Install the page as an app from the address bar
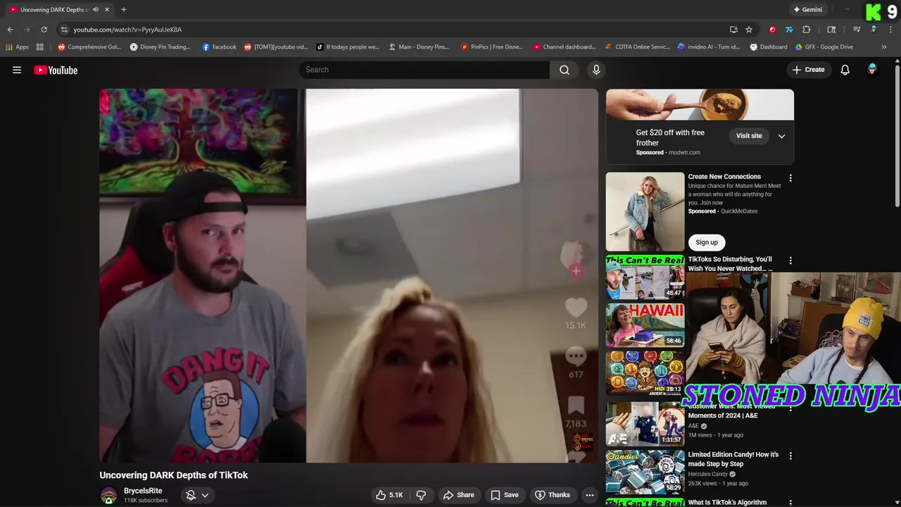Viewport: 901px width, 507px height. click(733, 30)
